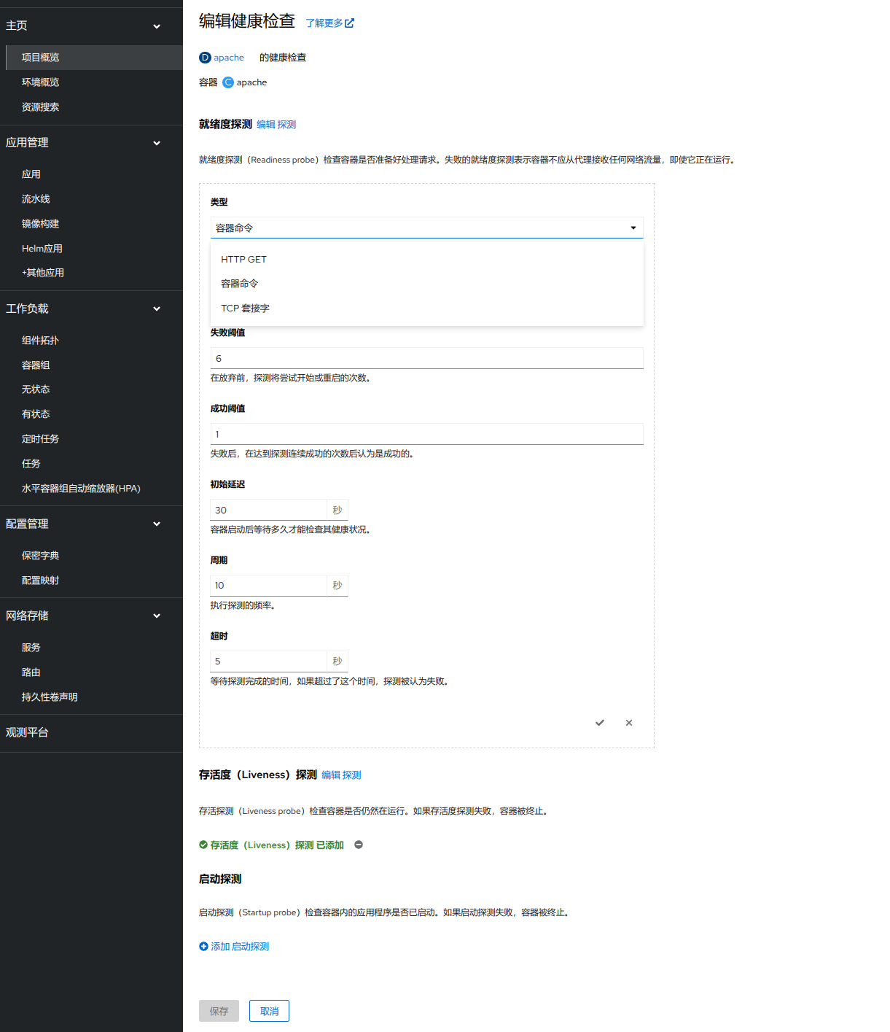Focus the 初始延迟 seconds input
Screen dimensions: 890x1032
tap(268, 510)
